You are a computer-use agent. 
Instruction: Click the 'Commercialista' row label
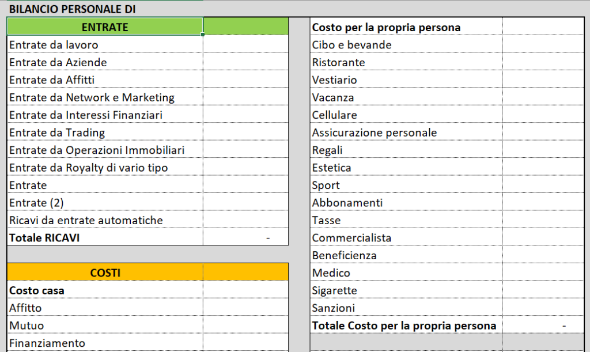pyautogui.click(x=406, y=237)
